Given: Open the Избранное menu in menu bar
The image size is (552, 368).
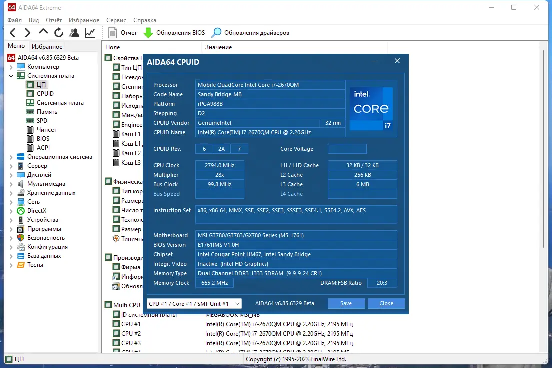Looking at the screenshot, I should [x=84, y=20].
